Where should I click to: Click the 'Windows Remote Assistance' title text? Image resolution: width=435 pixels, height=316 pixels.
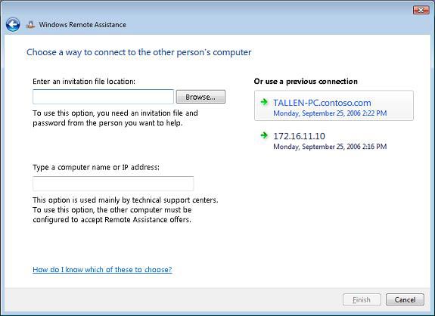(x=82, y=25)
